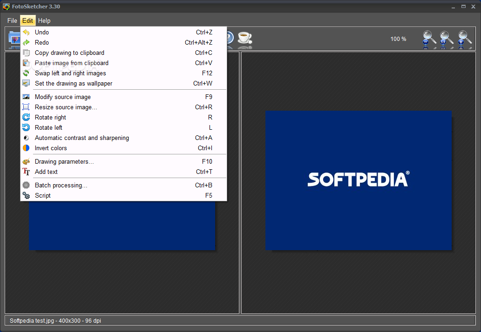Choose Undo from the Edit menu
The width and height of the screenshot is (481, 332).
coord(123,32)
